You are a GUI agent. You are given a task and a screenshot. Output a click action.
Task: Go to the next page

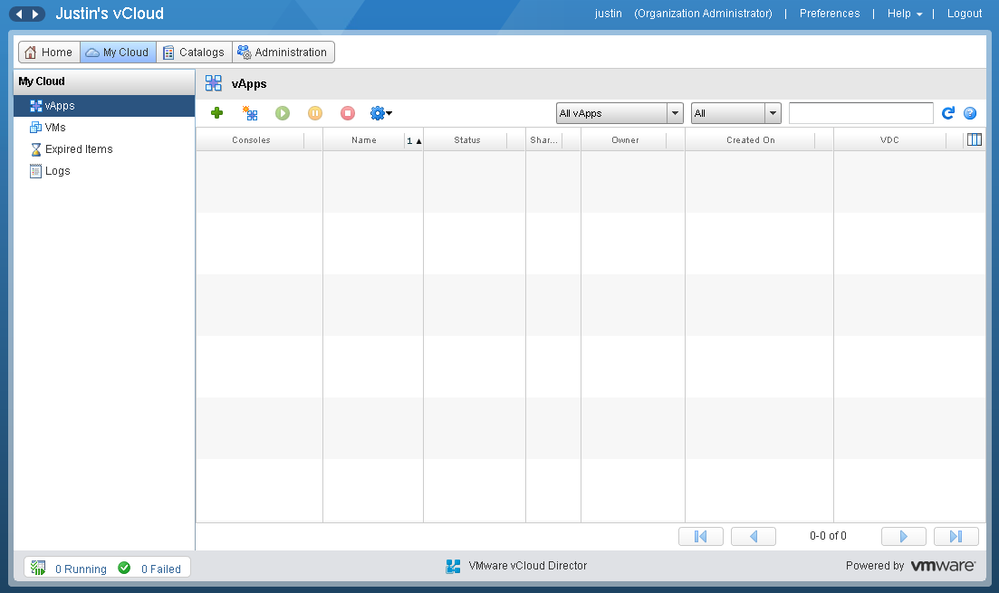[903, 536]
